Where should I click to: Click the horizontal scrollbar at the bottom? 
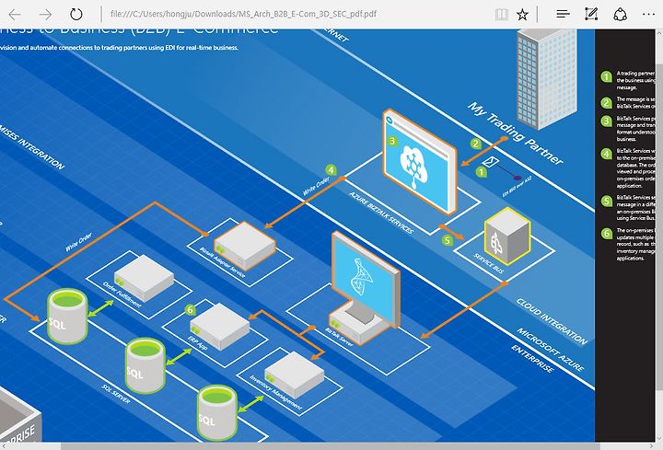click(x=331, y=446)
